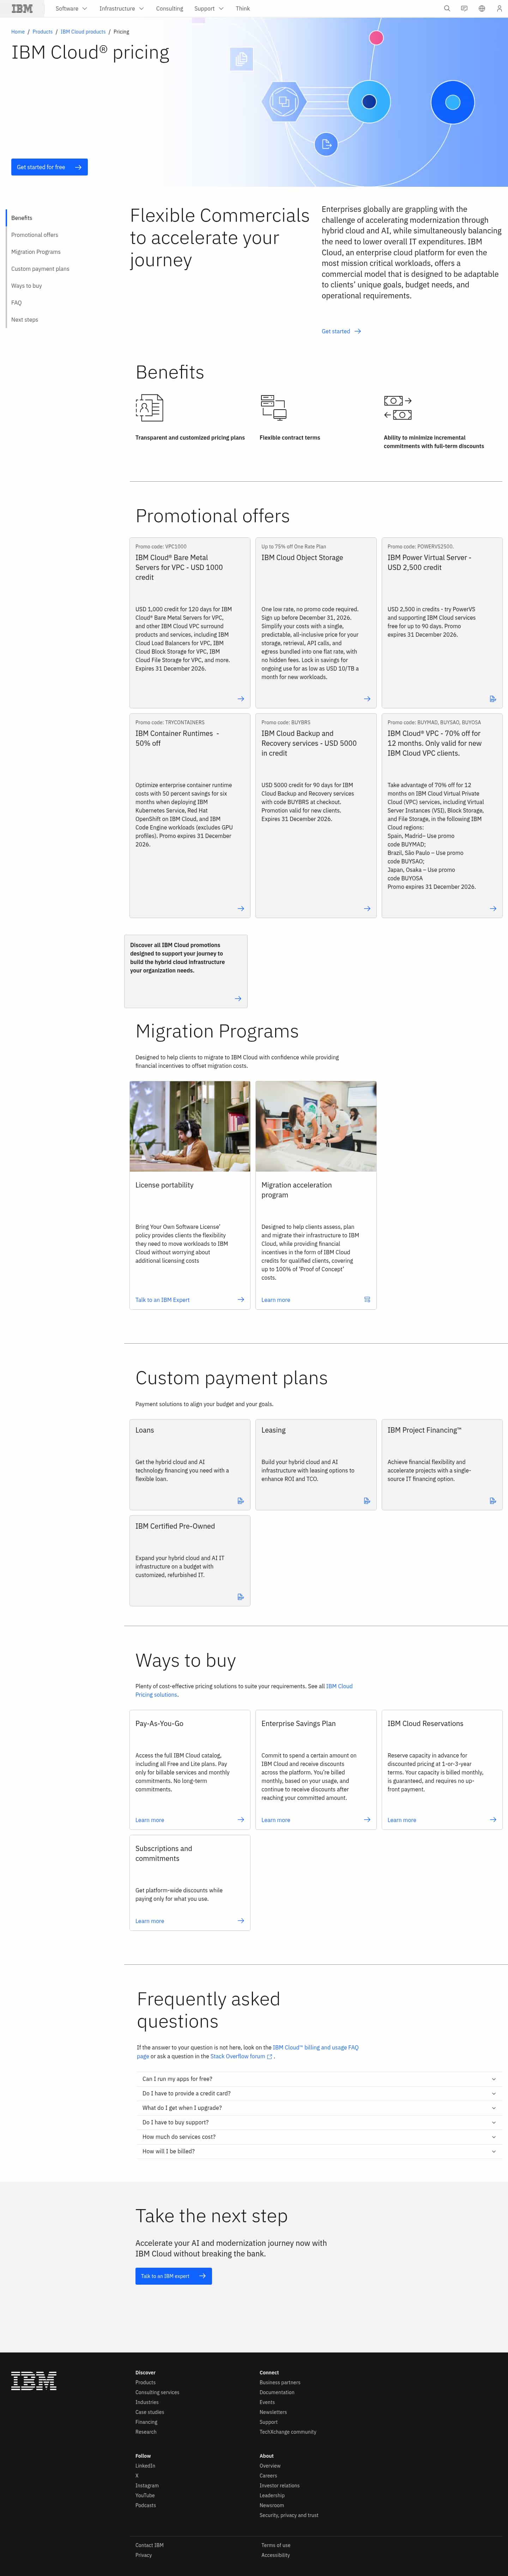Click Learn more under Pay-As-You-Go
The image size is (508, 2576).
150,1820
